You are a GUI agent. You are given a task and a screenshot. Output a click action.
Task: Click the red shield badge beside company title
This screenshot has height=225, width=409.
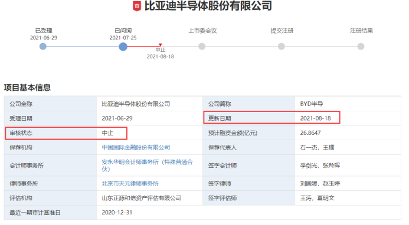click(x=137, y=6)
